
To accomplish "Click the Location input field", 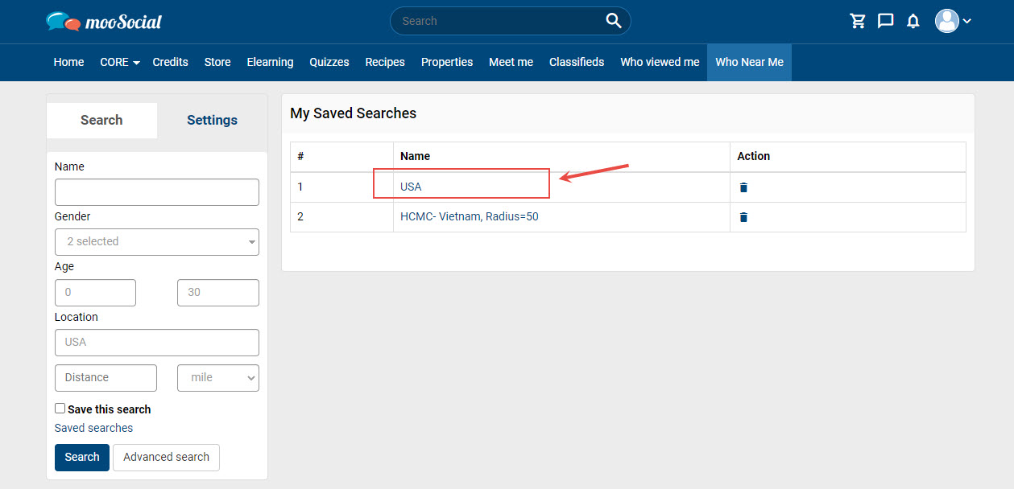I will point(157,343).
